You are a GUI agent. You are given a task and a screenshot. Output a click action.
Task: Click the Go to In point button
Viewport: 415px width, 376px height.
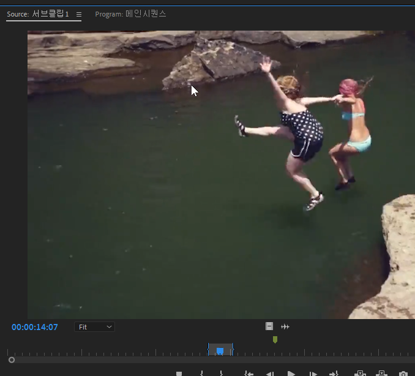coord(249,374)
